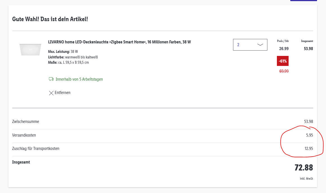326x193 pixels.
Task: Click the struck-through 69.99 original price
Action: [284, 71]
